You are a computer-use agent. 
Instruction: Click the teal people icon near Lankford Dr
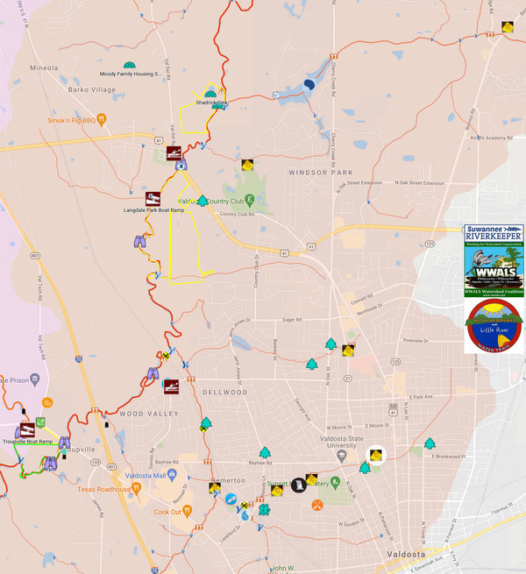tap(264, 509)
